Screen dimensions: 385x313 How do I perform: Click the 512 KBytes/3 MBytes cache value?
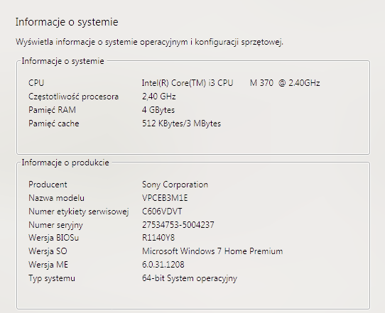tap(181, 123)
